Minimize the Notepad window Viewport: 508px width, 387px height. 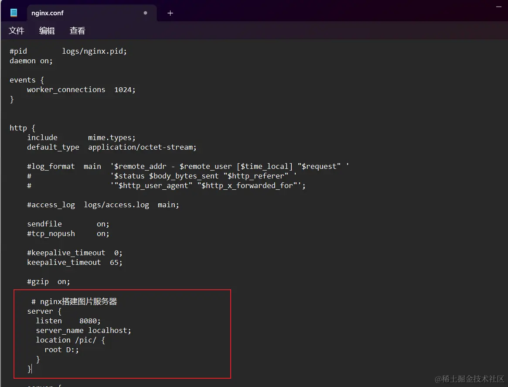pos(499,7)
